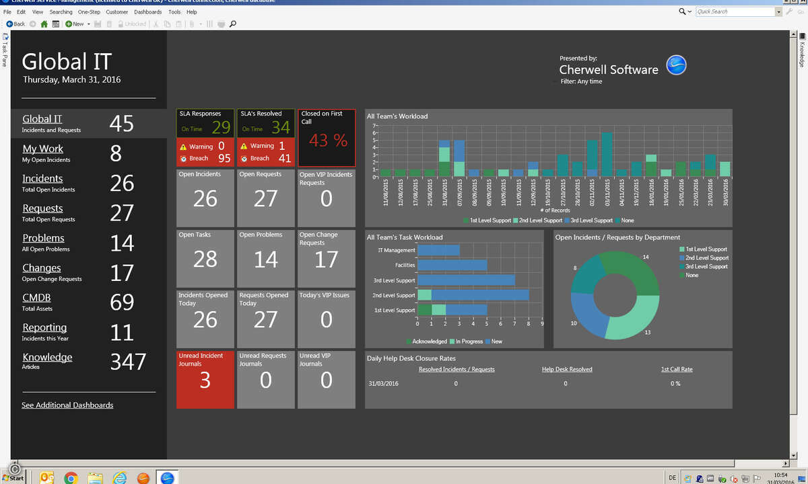Open the Open VIP Incidents Requests tile

[x=327, y=198]
